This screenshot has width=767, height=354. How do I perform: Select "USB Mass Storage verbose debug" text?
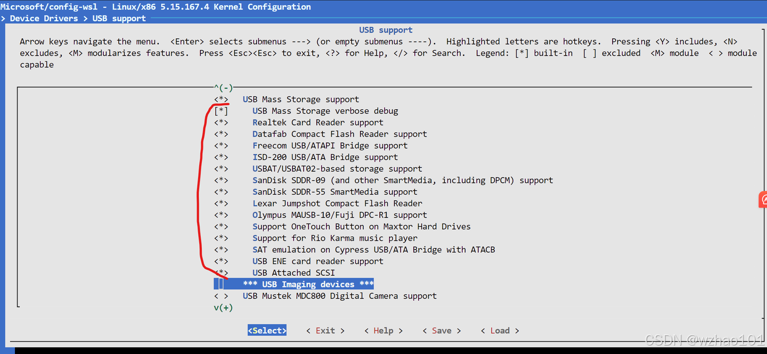[325, 111]
